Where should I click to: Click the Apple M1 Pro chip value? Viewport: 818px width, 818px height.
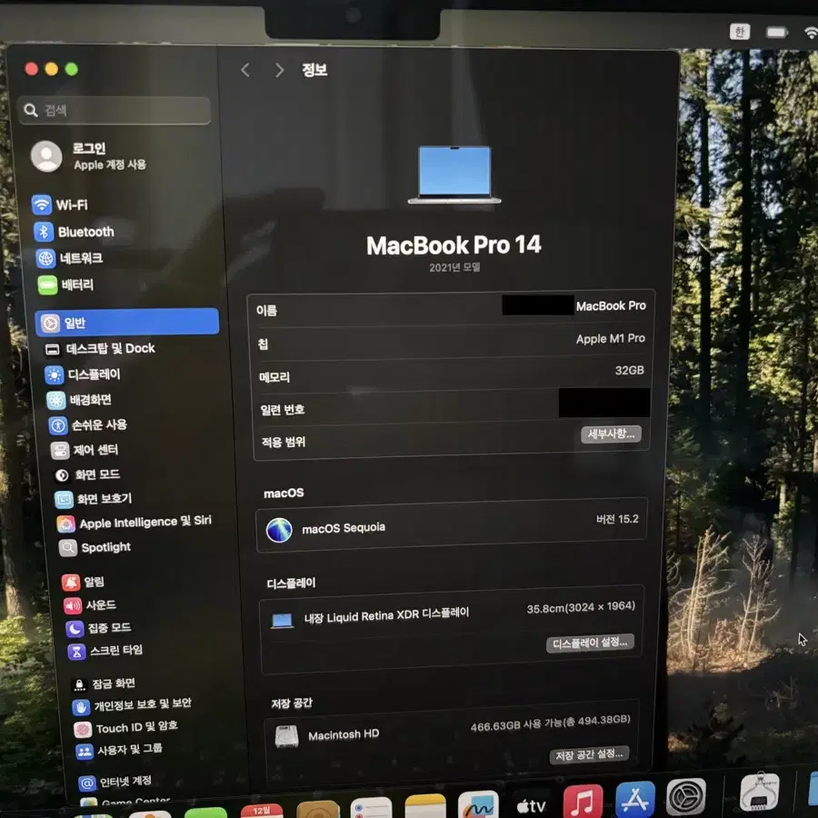(611, 339)
